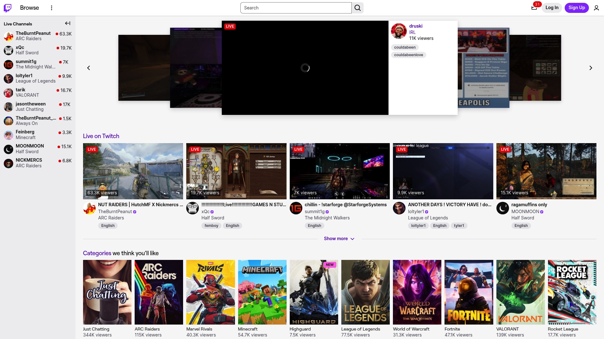Advance the carousel with the right chevron

click(x=590, y=68)
